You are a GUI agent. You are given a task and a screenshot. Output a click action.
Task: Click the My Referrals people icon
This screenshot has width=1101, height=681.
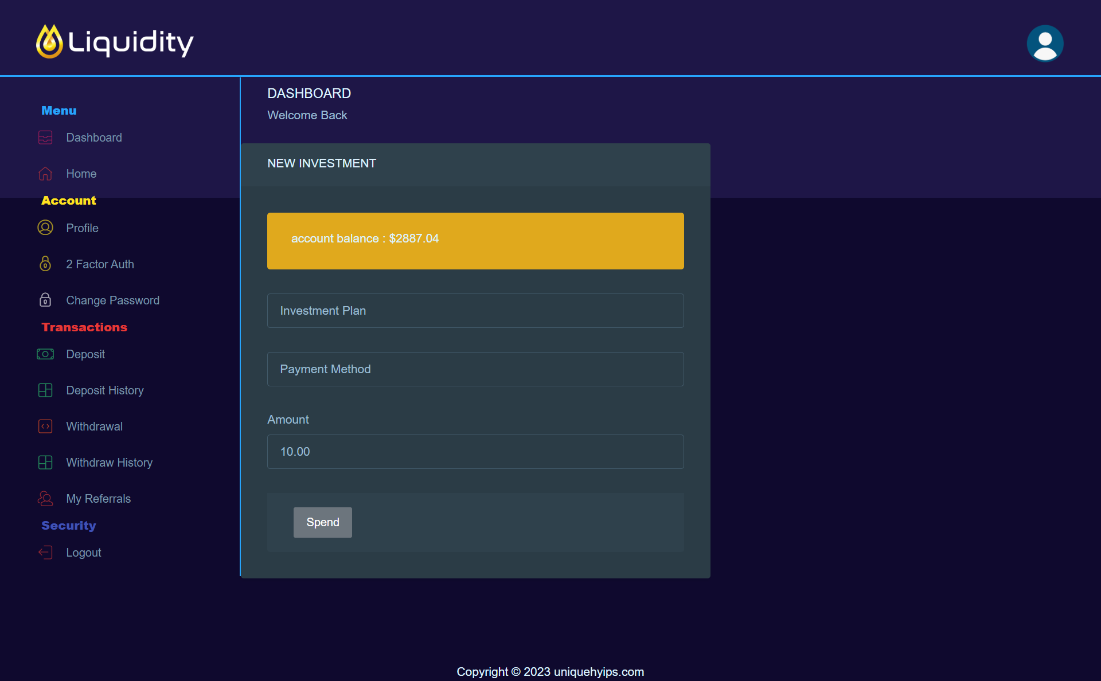45,499
